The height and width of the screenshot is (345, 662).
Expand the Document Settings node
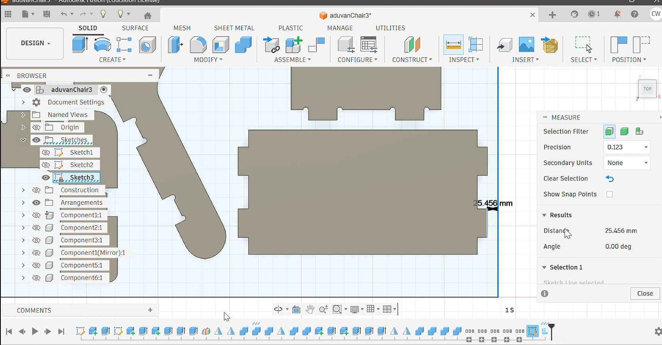23,103
